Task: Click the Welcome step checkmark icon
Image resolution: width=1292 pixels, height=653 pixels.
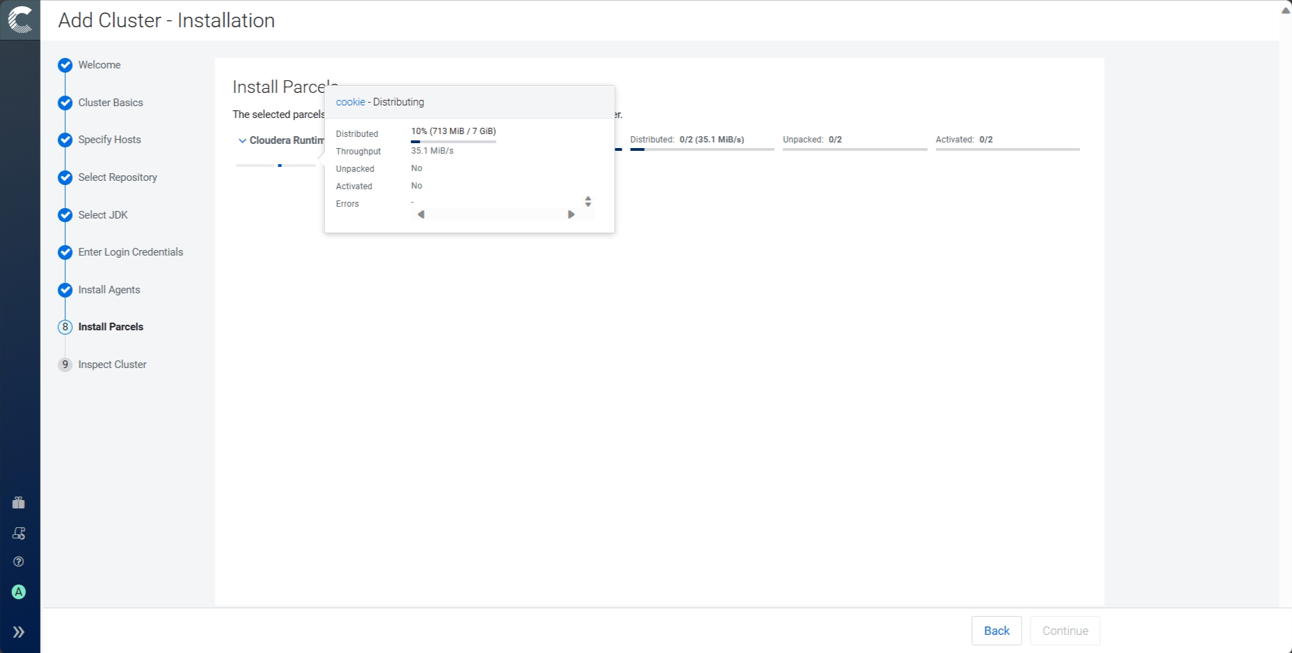Action: tap(65, 65)
